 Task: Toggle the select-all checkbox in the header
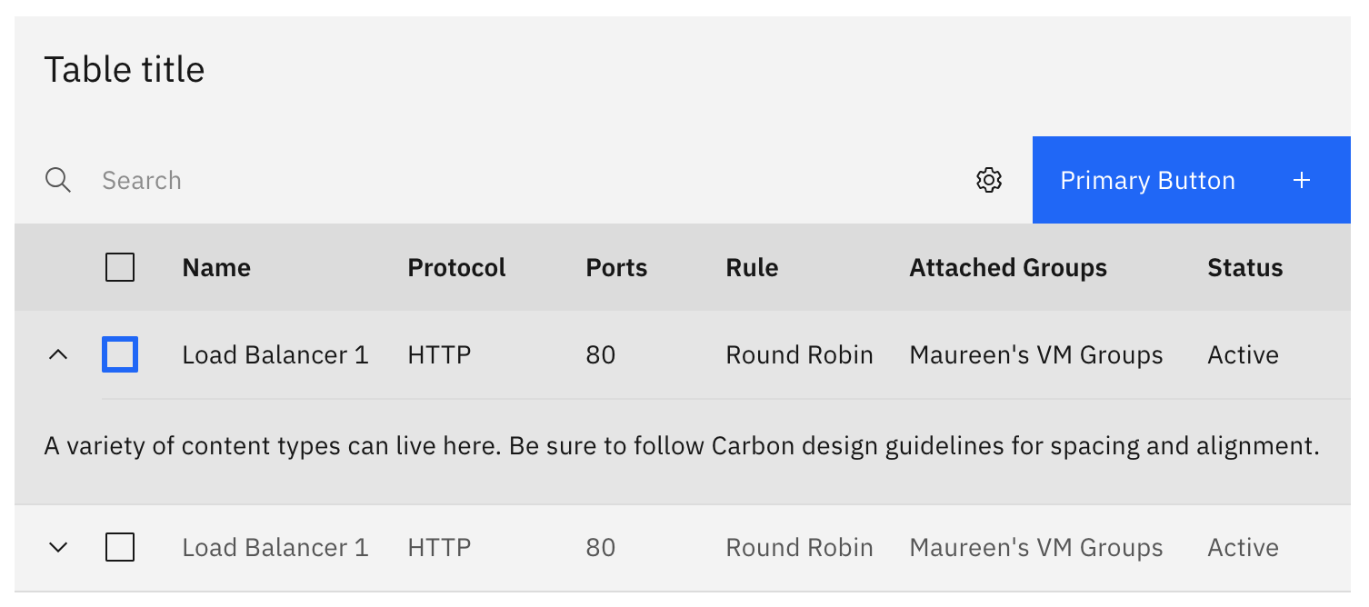tap(119, 267)
